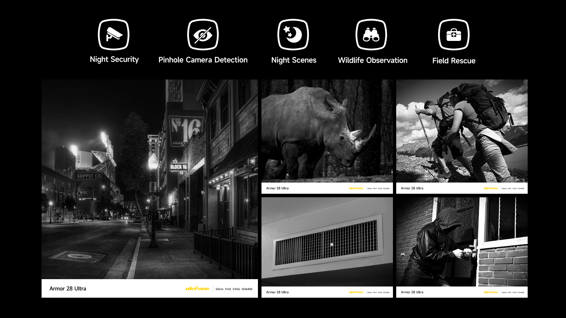Image resolution: width=566 pixels, height=318 pixels.
Task: Select the Night Scenes label
Action: pyautogui.click(x=294, y=60)
